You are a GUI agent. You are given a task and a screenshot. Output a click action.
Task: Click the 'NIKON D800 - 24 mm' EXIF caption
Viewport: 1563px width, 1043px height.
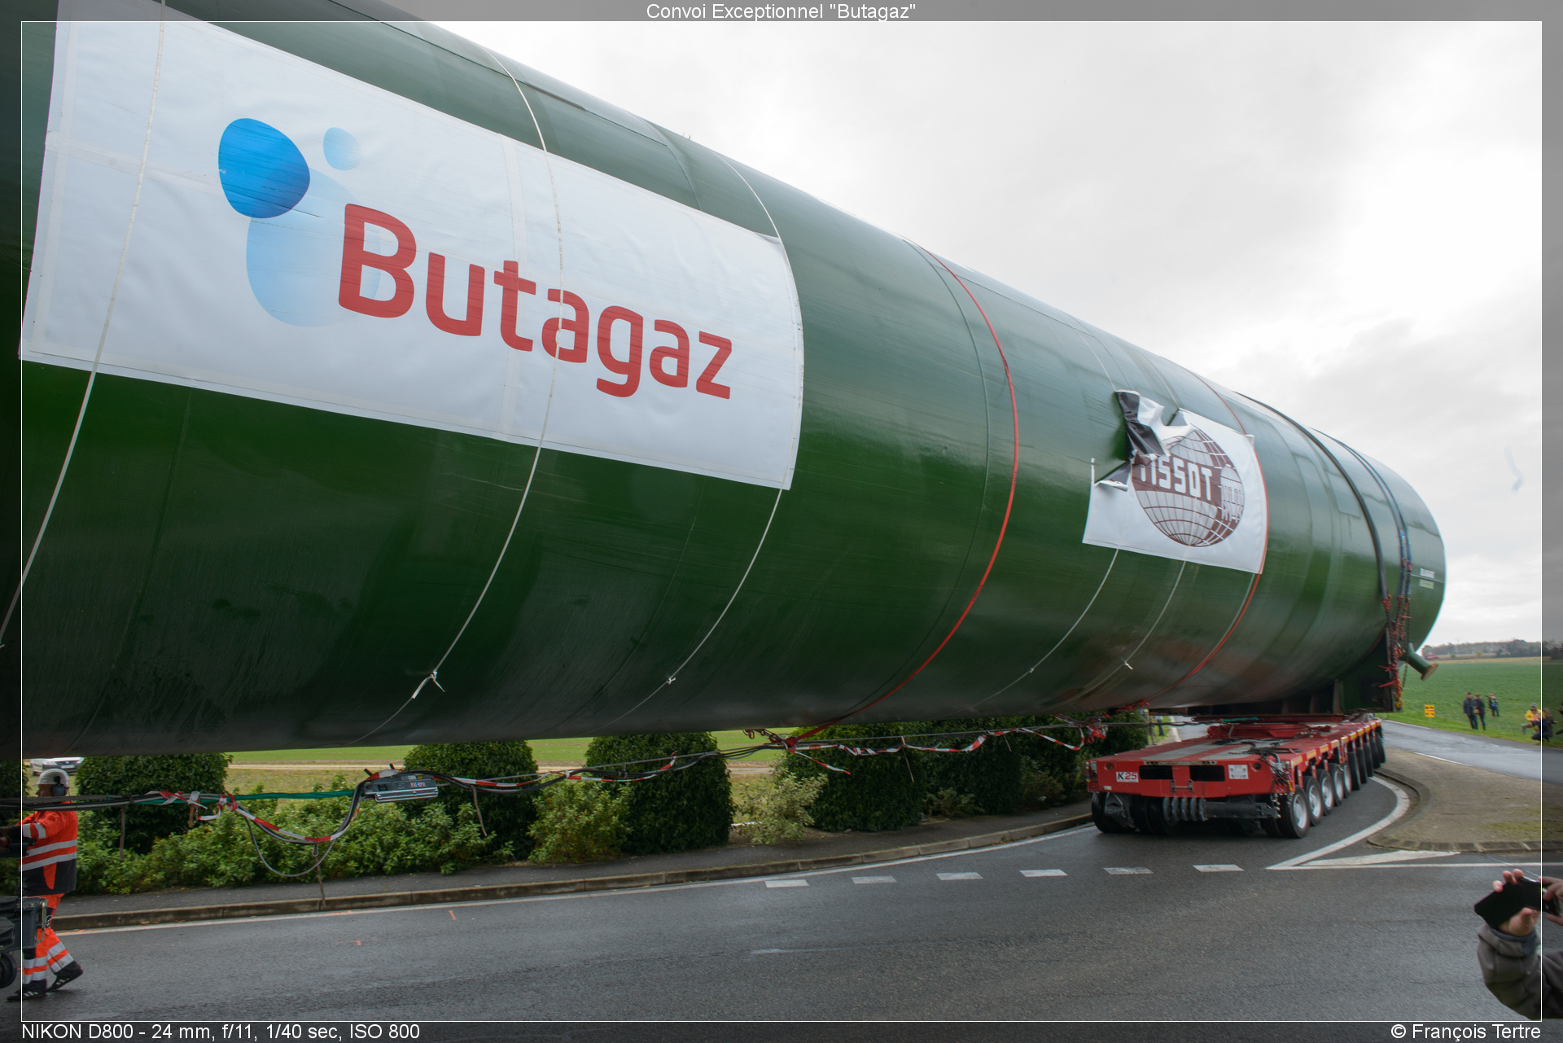pos(221,1032)
